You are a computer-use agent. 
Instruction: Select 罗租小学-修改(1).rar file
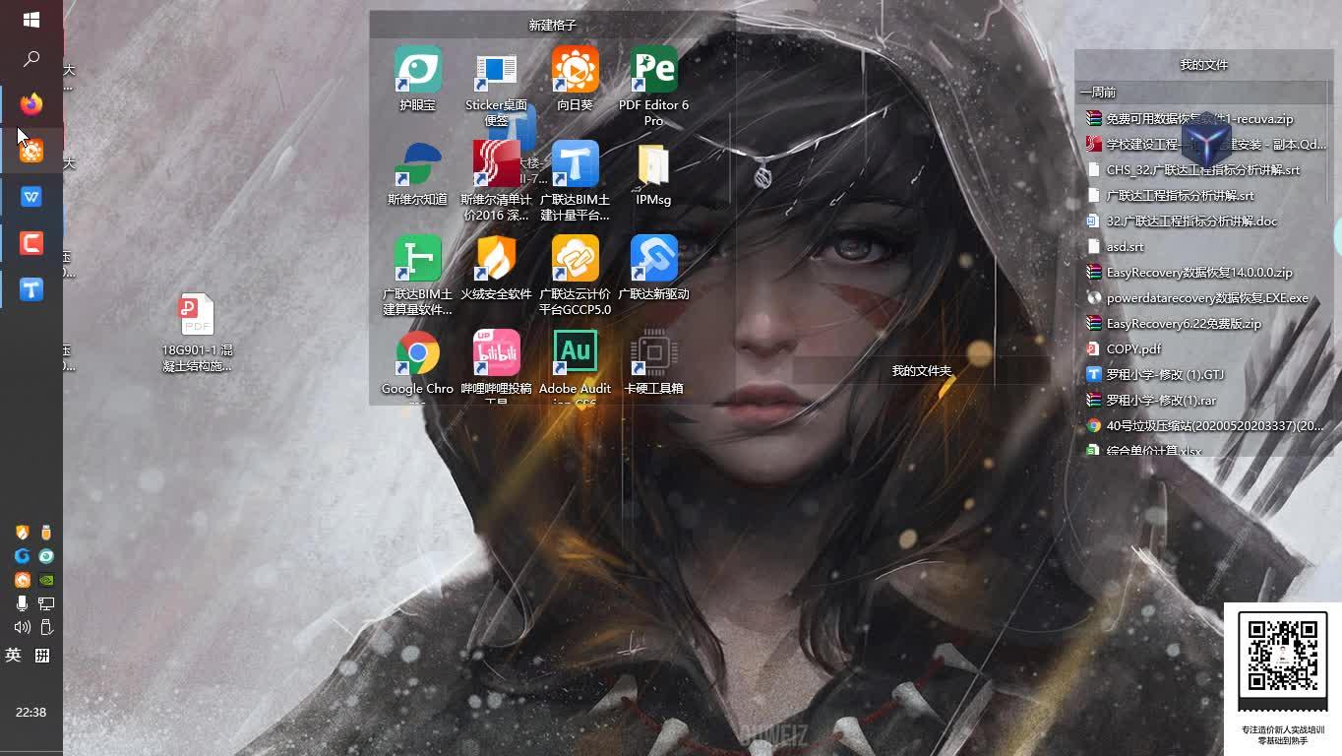[x=1151, y=401]
